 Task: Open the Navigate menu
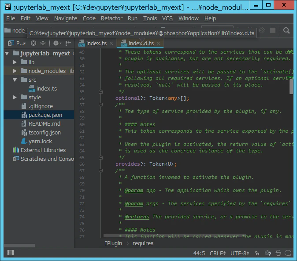[x=66, y=18]
